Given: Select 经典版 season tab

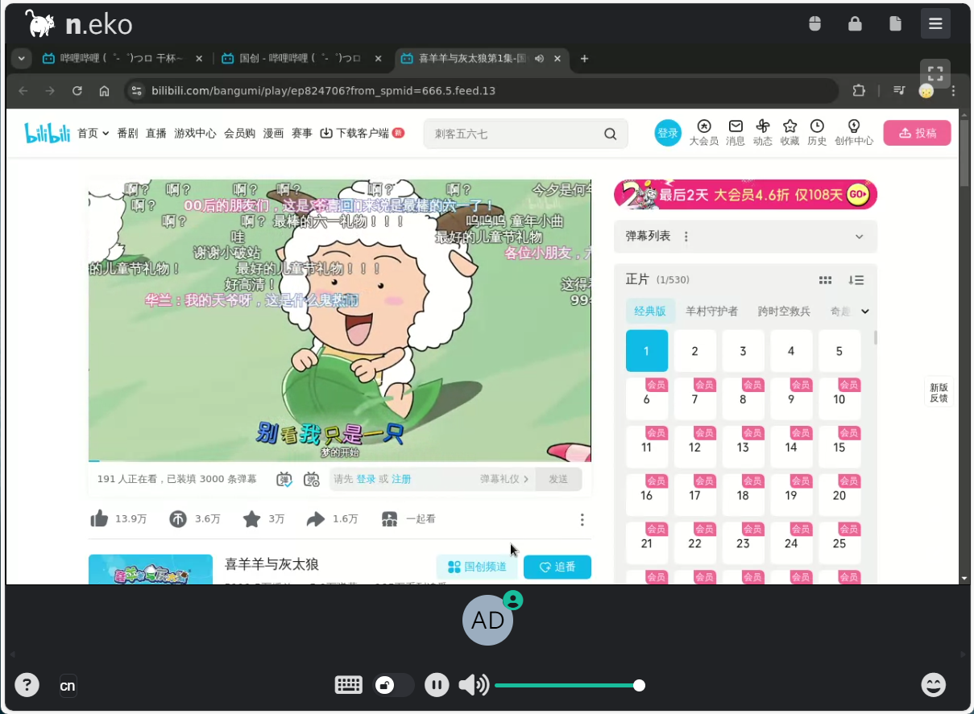Looking at the screenshot, I should (650, 312).
